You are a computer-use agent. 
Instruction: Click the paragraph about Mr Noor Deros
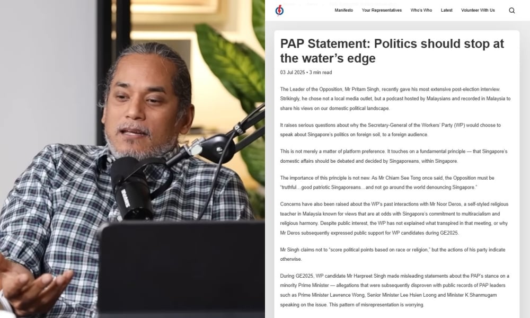394,218
